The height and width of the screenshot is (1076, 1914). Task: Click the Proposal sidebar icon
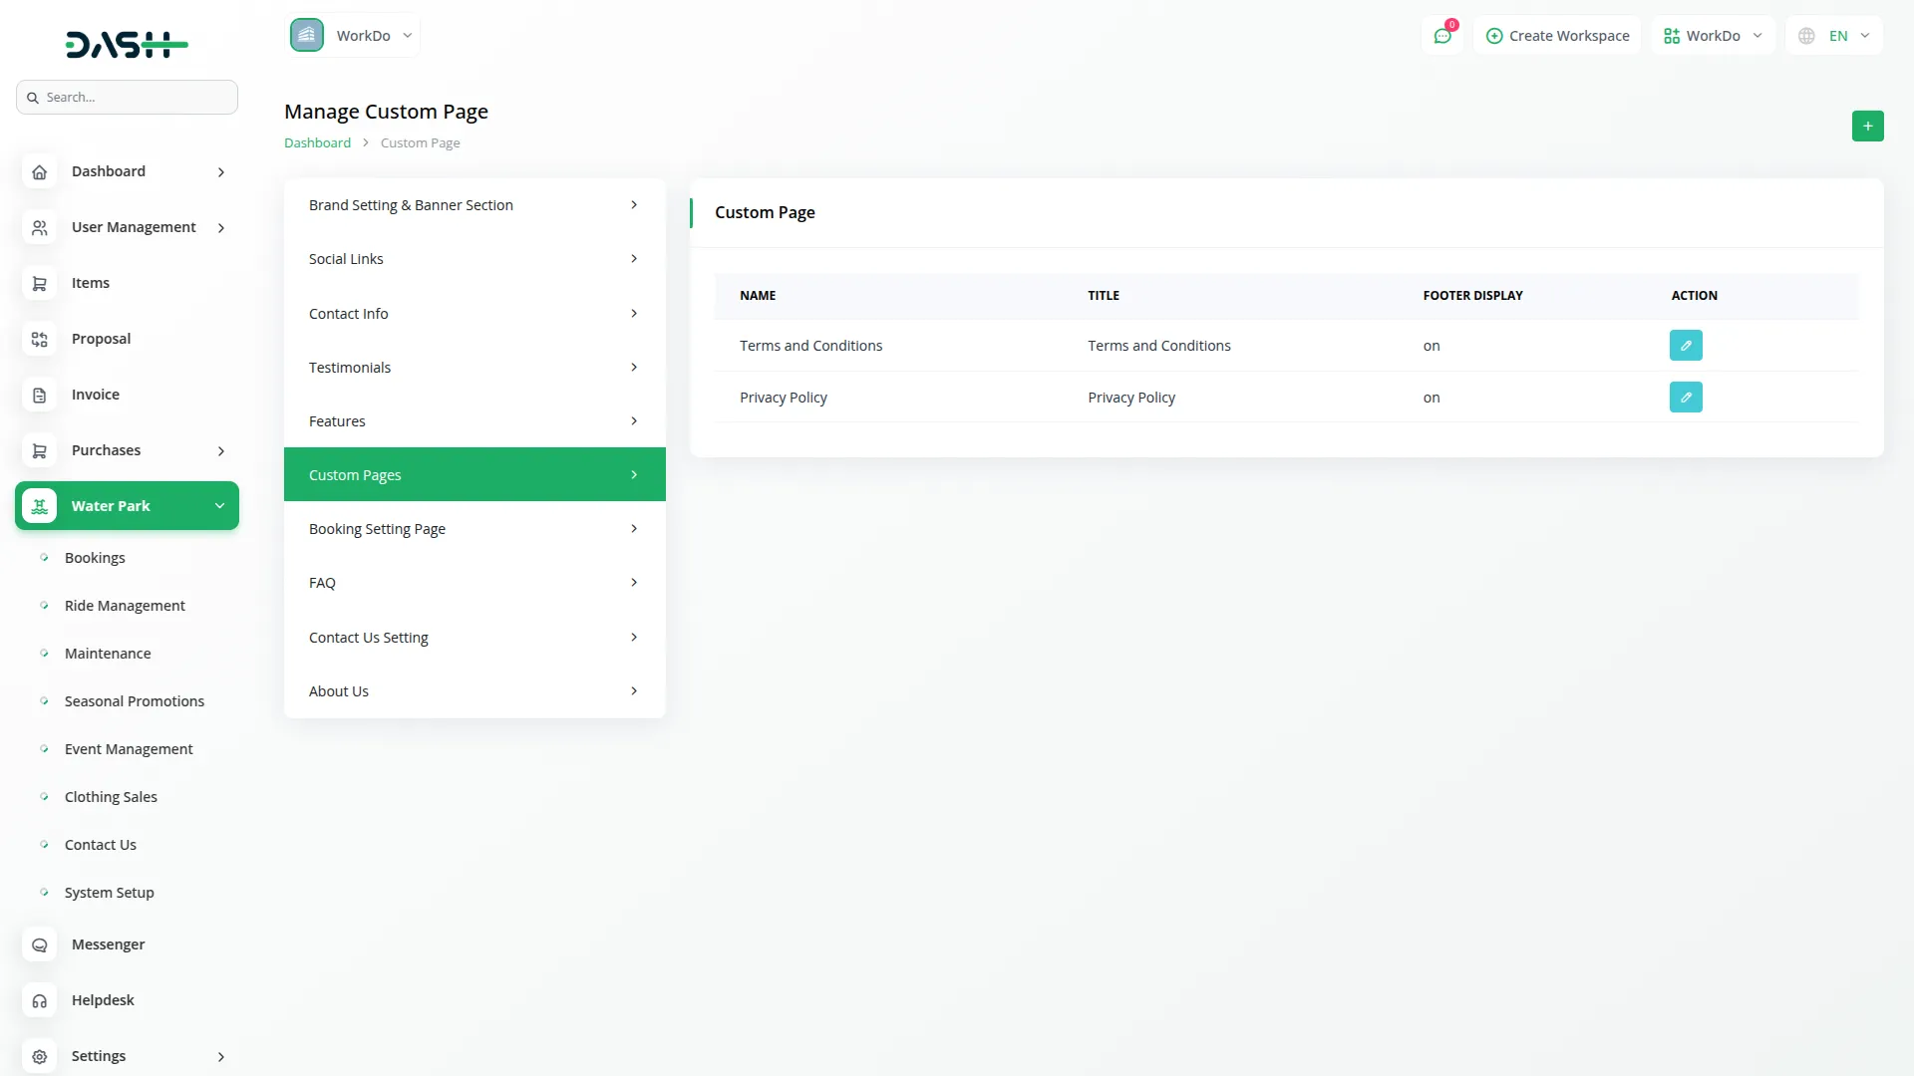pos(39,339)
